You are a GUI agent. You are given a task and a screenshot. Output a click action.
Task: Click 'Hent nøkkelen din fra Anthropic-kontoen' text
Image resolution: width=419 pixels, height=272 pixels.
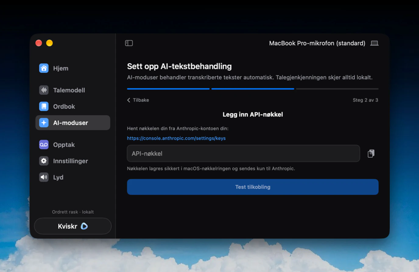tap(178, 128)
